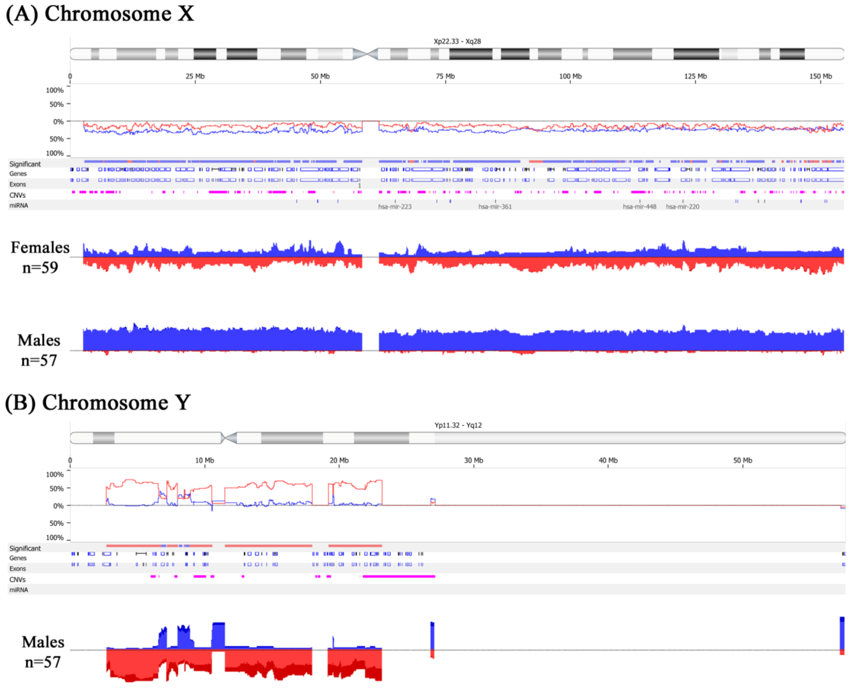Click the hsa-mir-223 miRNA label
Screen dimensions: 850x688
click(x=395, y=207)
